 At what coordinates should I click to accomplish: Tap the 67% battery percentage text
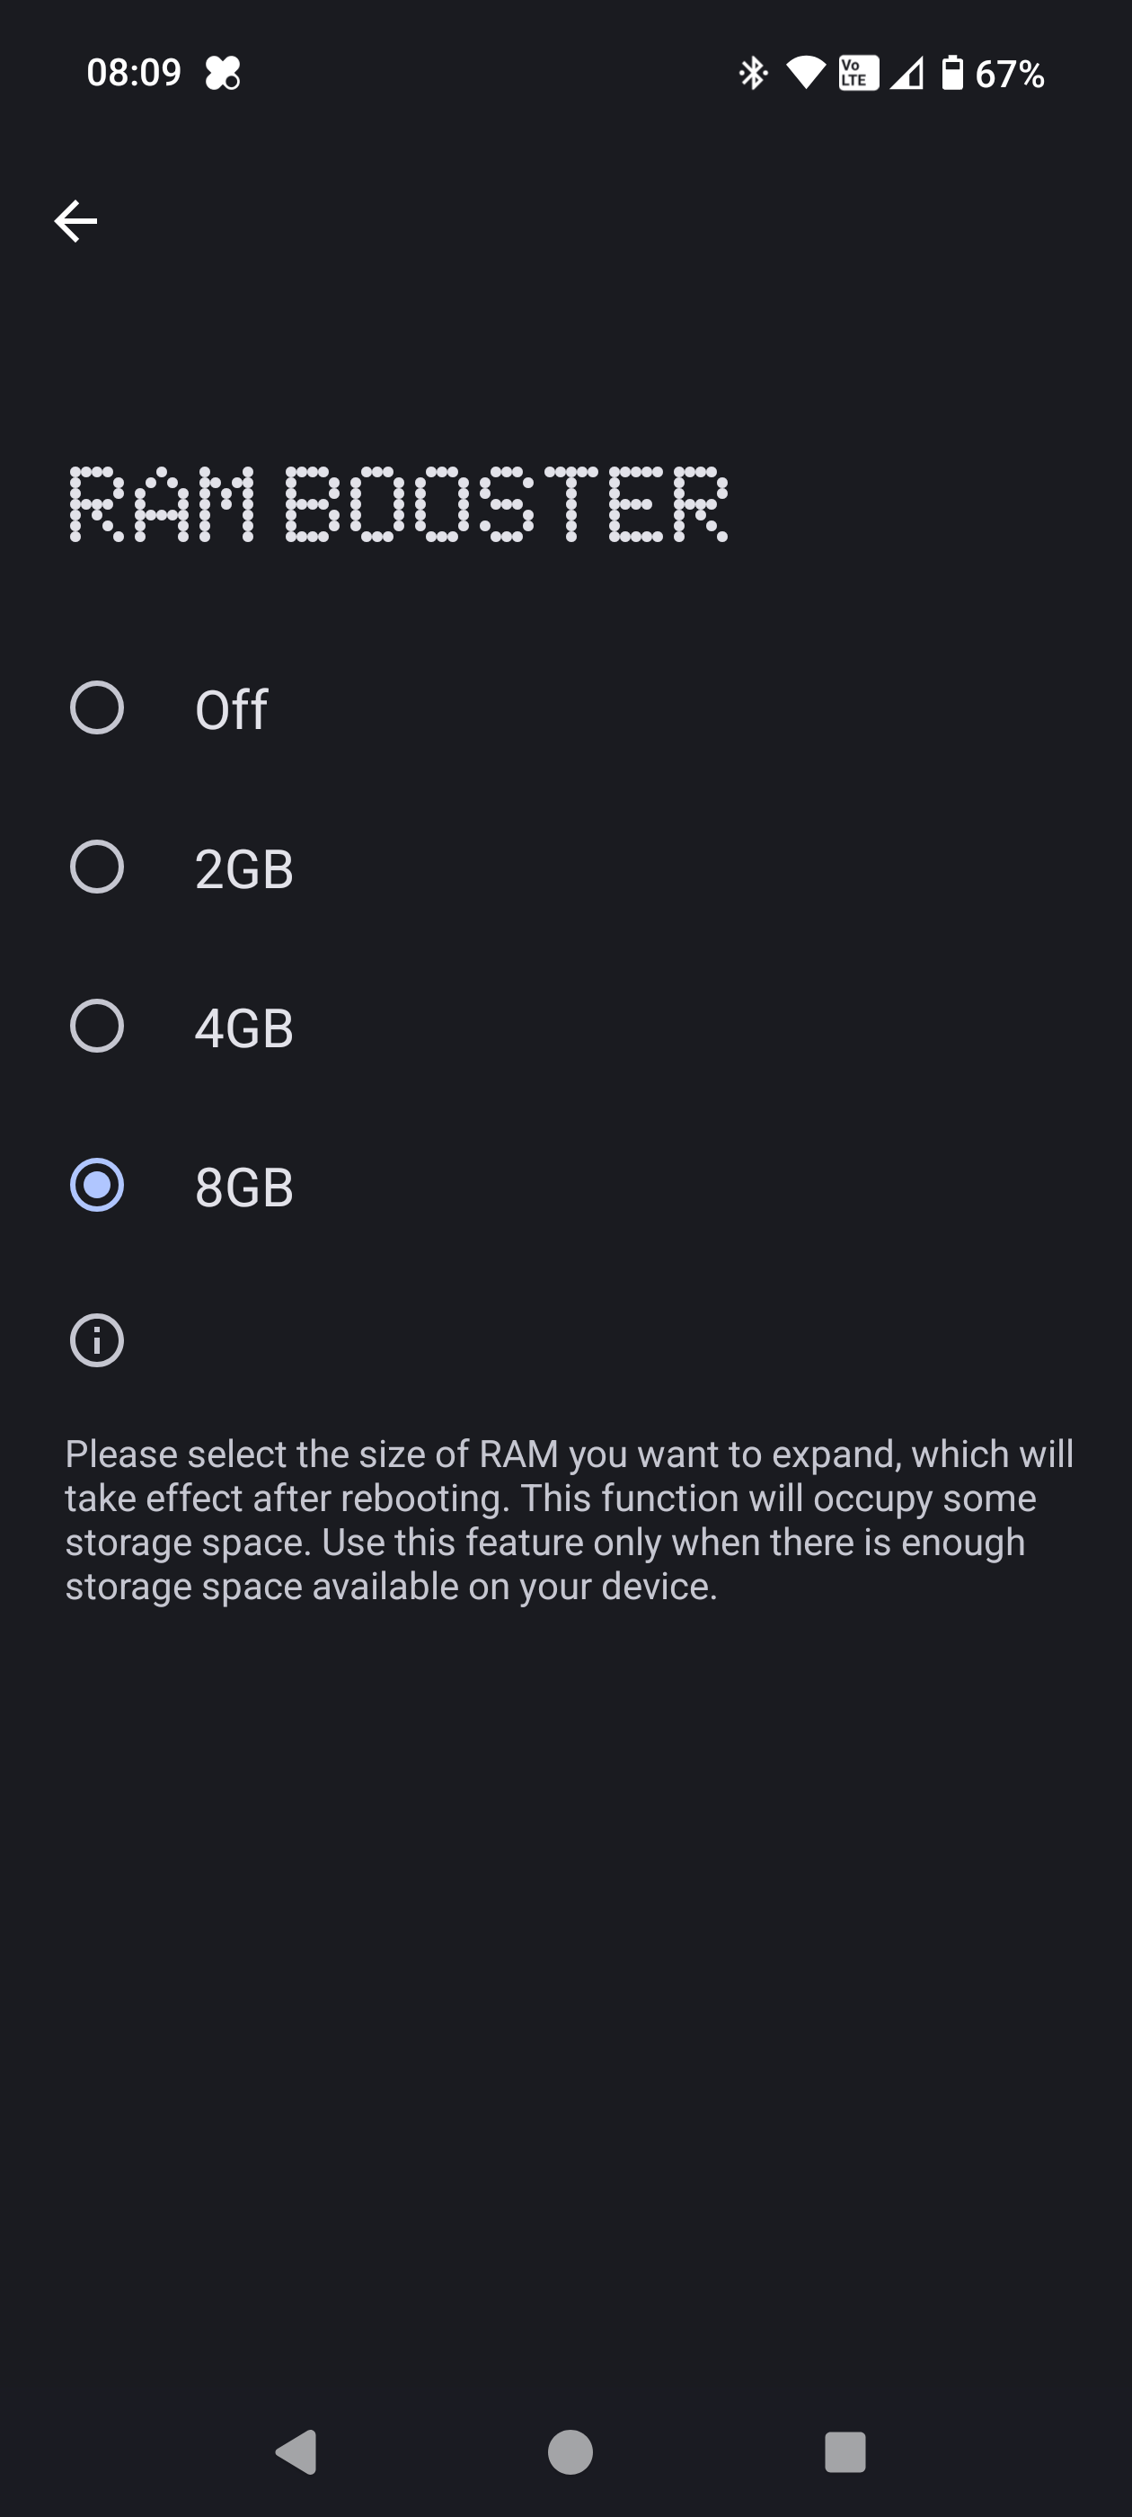coord(1010,75)
